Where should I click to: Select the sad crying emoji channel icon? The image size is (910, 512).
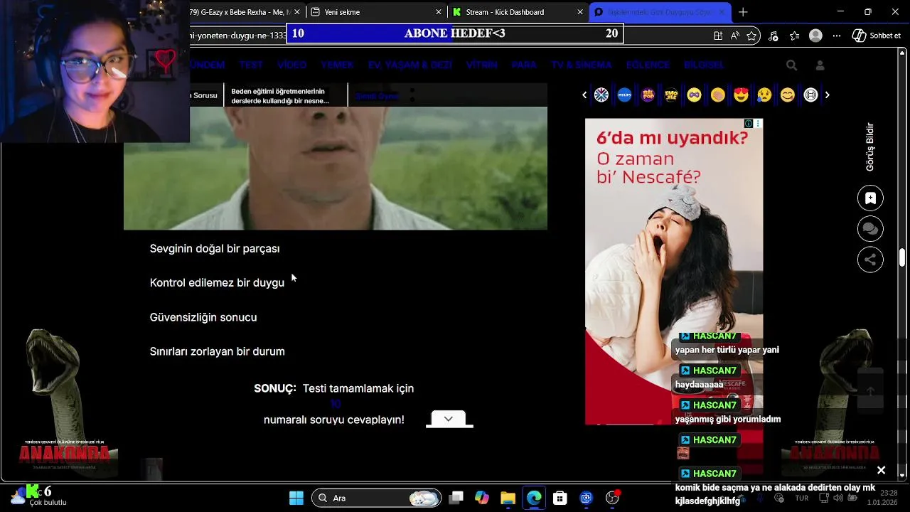tap(764, 95)
